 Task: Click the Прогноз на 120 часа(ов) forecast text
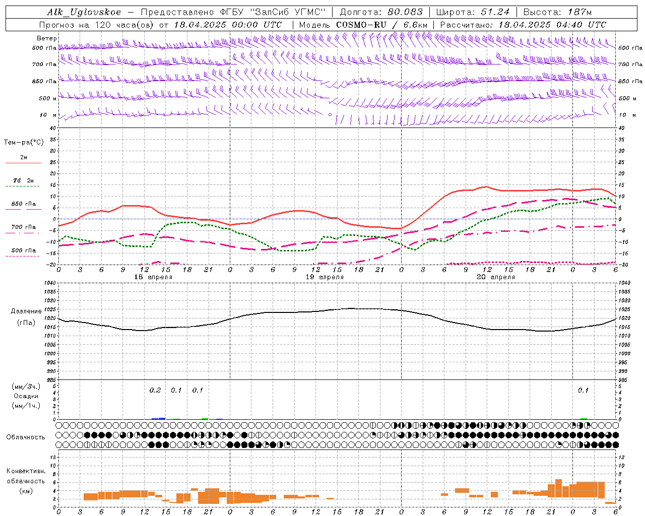(x=97, y=25)
